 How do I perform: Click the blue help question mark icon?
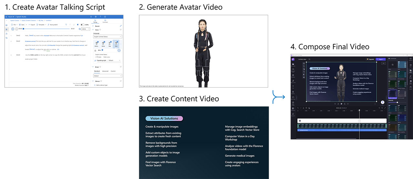click(x=382, y=102)
